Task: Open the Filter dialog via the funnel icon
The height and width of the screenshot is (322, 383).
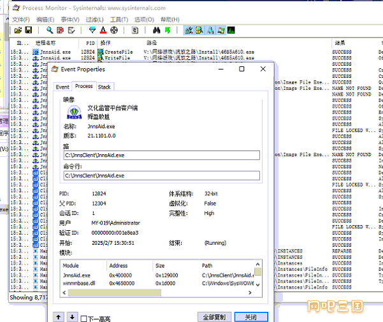Action: [x=92, y=31]
